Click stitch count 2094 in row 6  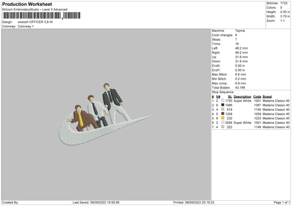(229, 123)
